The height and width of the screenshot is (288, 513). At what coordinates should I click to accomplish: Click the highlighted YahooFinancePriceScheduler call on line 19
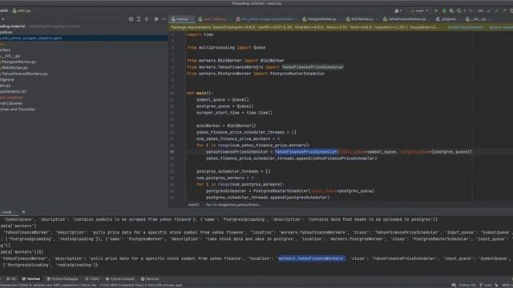(306, 152)
